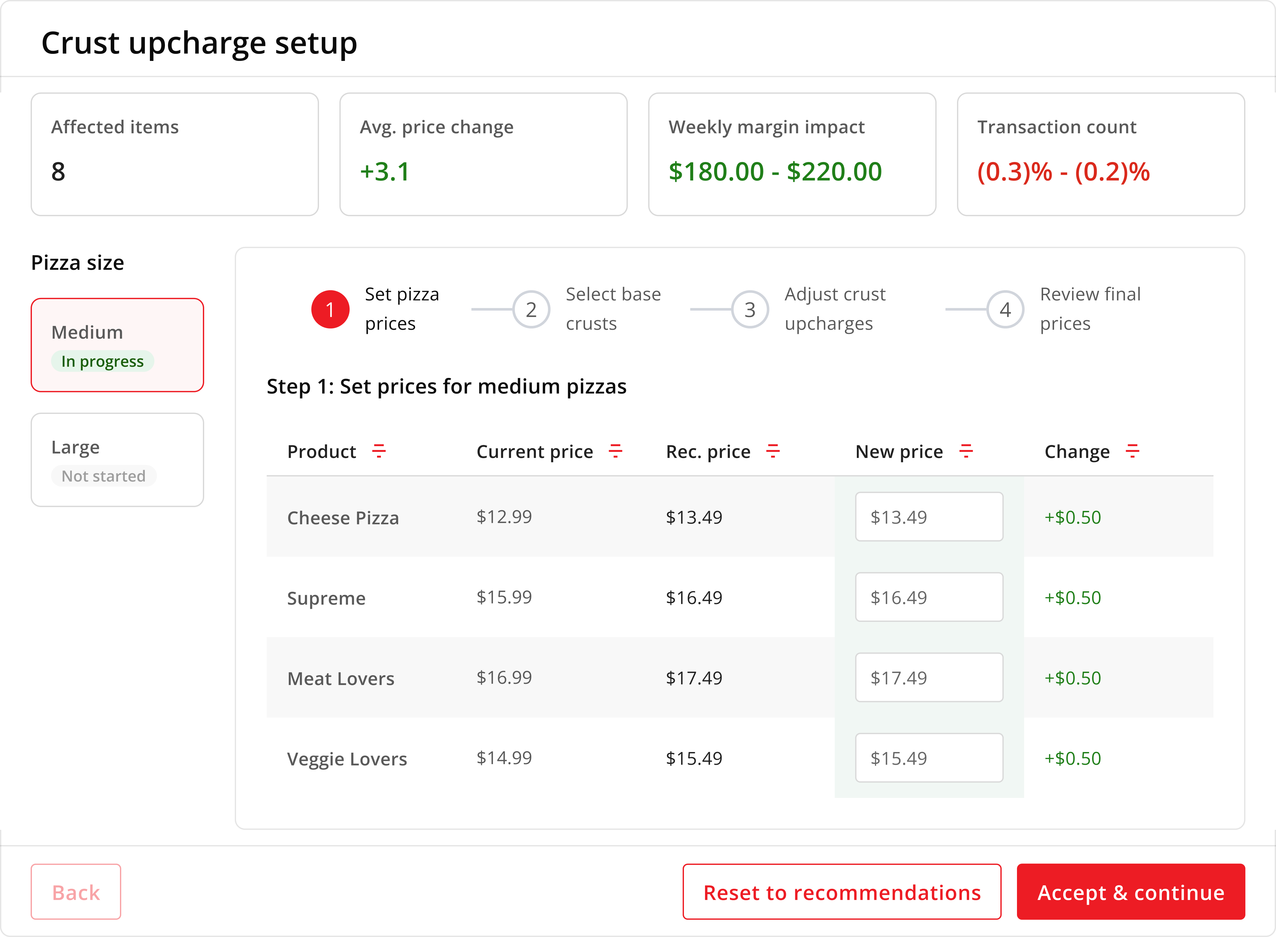Click the Back button
This screenshot has width=1276, height=937.
(x=76, y=891)
